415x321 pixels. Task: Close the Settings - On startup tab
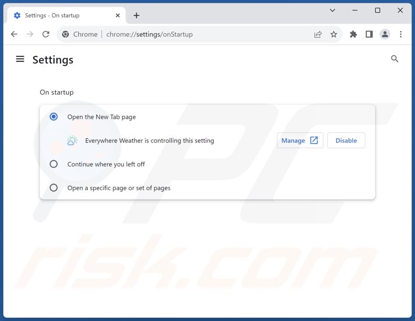[x=118, y=15]
